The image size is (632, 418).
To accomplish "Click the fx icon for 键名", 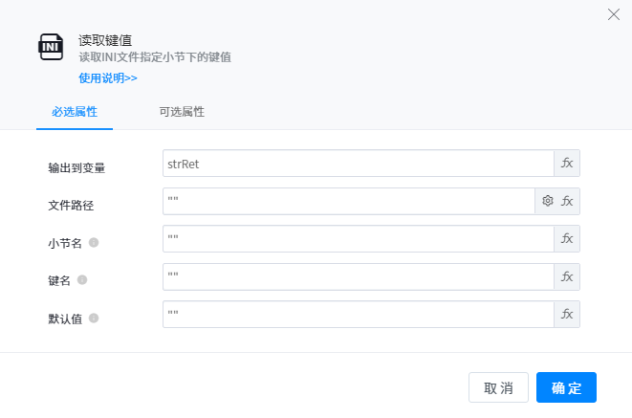I will point(567,276).
